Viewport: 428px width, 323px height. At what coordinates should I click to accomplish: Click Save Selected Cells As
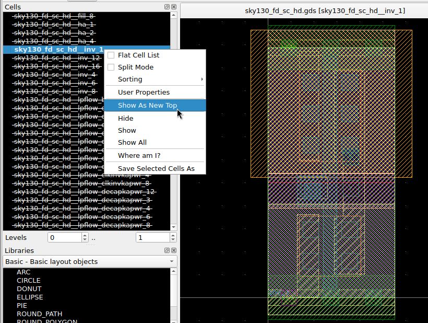point(156,168)
